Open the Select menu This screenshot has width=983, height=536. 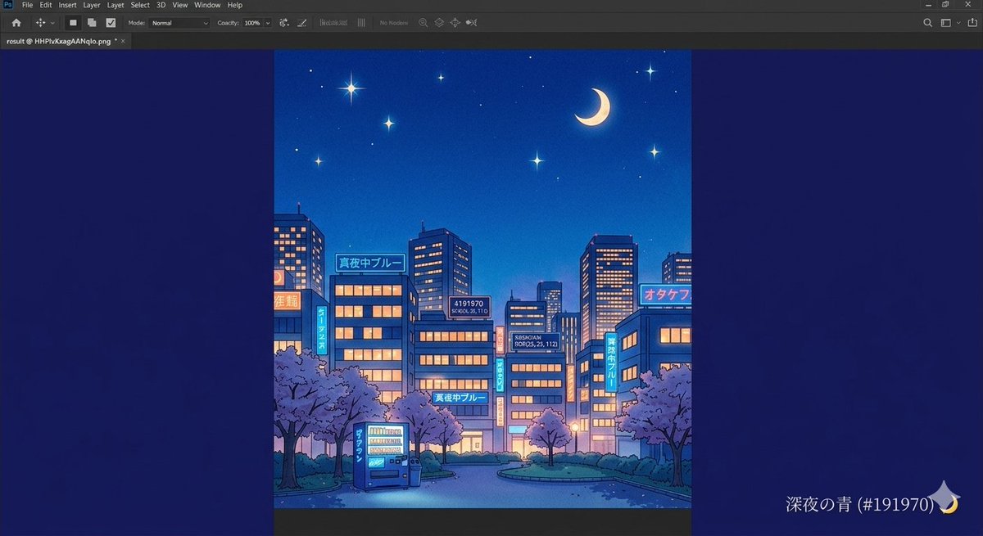coord(140,5)
